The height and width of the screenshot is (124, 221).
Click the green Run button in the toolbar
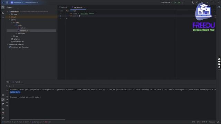pos(175,2)
